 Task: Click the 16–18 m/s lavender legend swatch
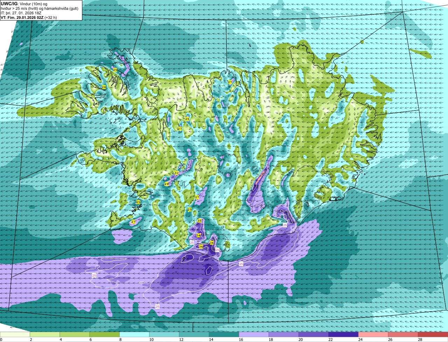pos(254,334)
